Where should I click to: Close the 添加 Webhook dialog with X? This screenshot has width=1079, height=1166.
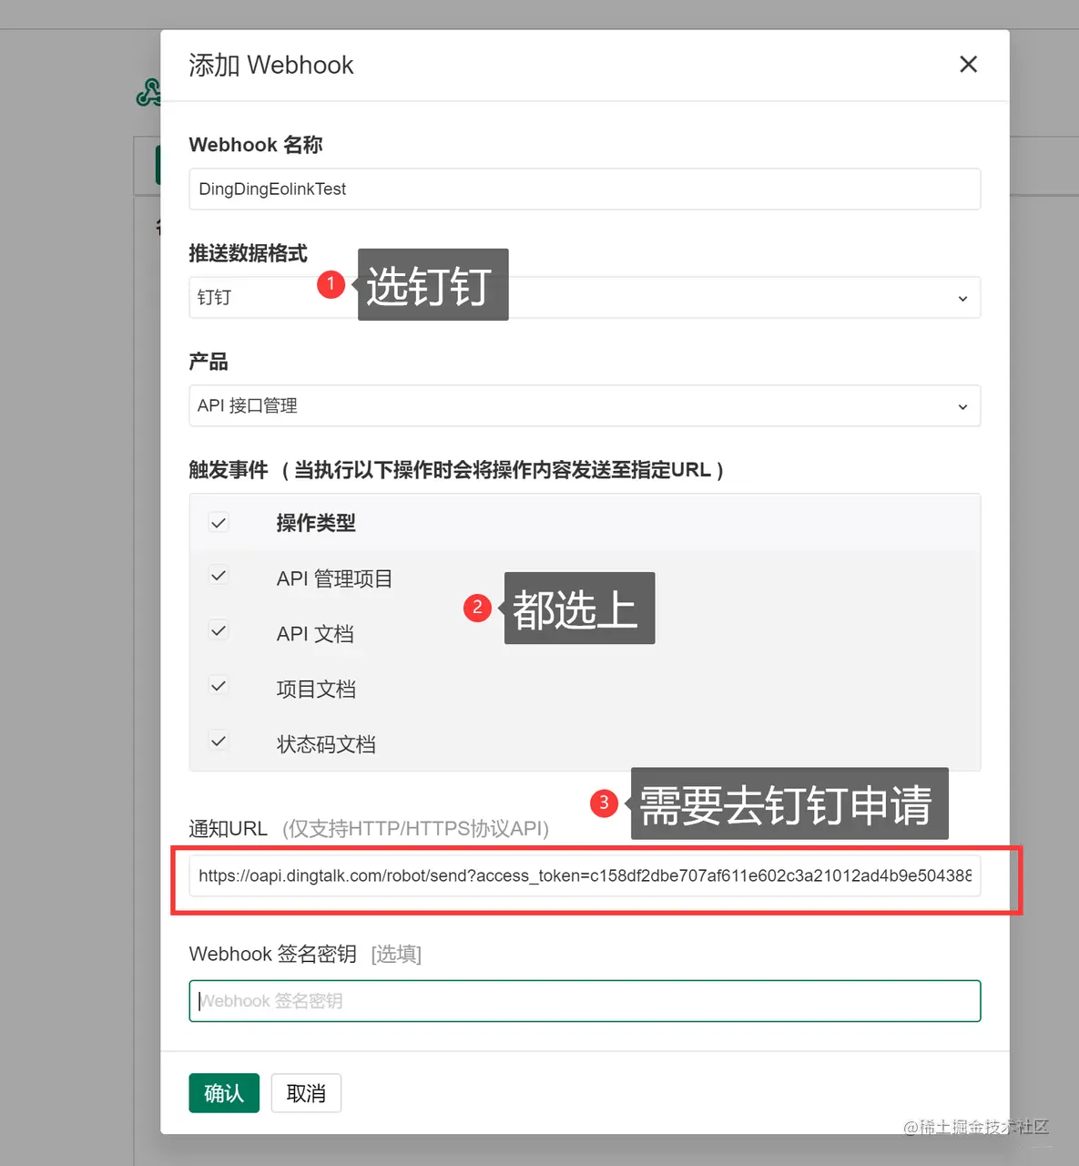pyautogui.click(x=968, y=64)
